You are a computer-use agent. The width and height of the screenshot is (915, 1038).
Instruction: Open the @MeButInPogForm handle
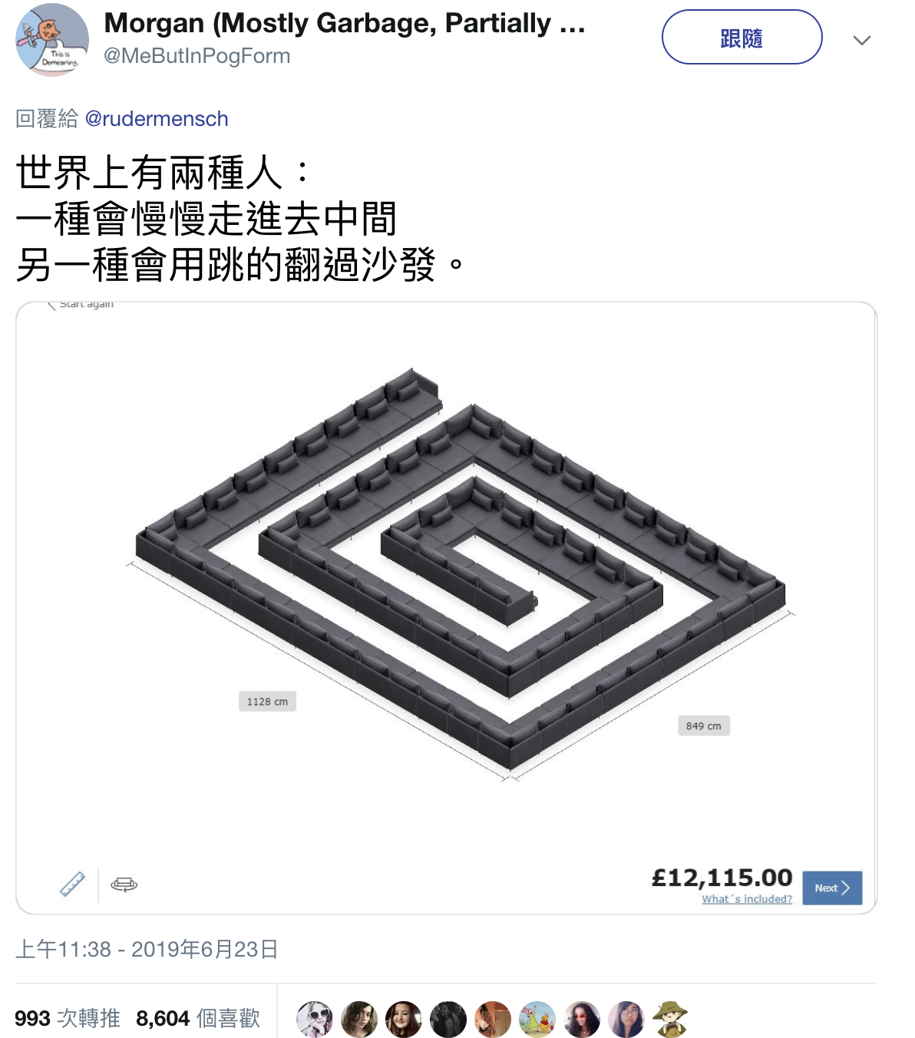coord(197,56)
